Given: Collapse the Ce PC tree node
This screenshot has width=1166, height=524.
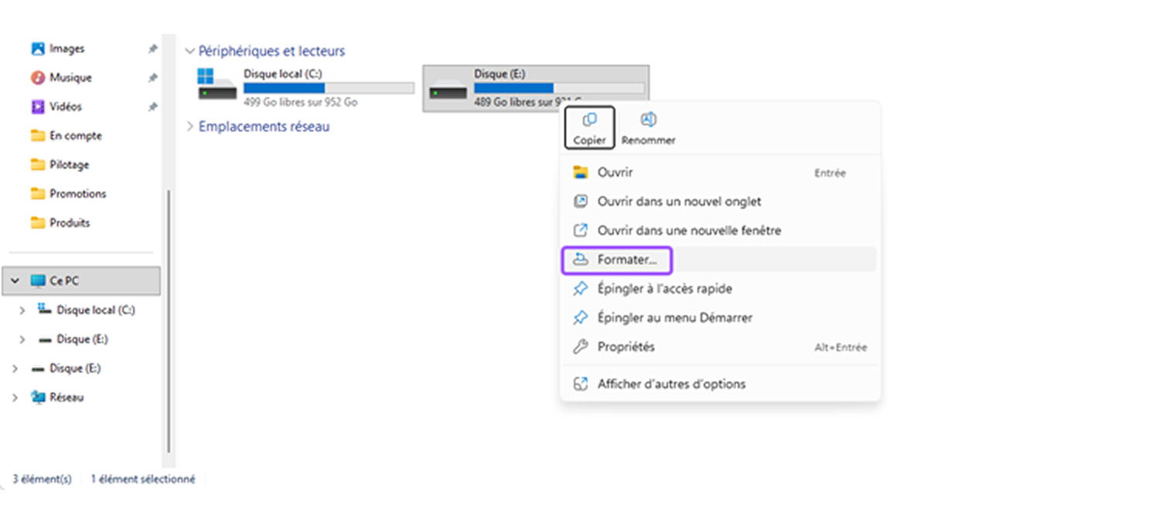Looking at the screenshot, I should [x=15, y=281].
